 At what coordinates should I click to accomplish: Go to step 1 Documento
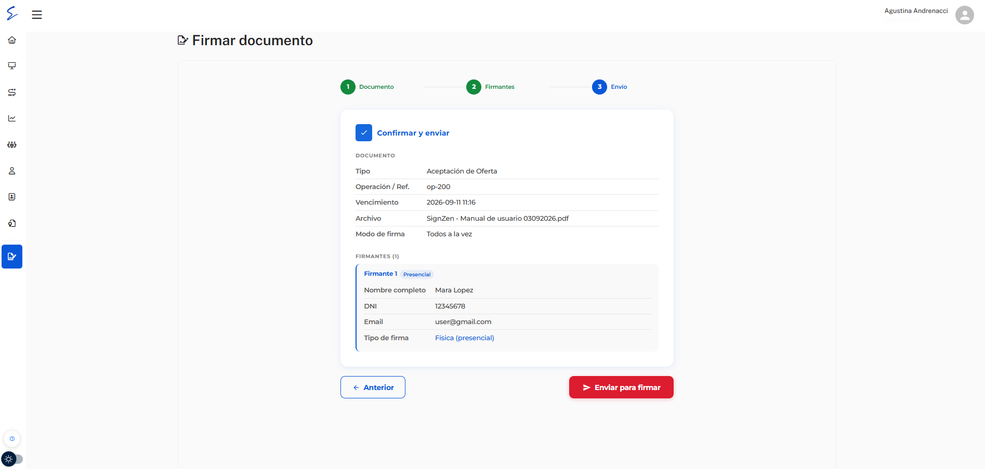tap(367, 87)
